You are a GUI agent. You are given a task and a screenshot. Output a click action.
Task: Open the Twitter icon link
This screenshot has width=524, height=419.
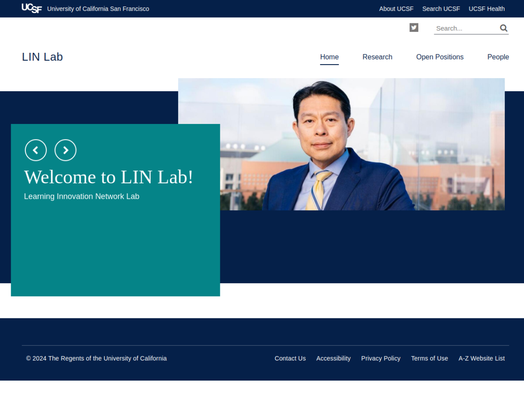click(x=414, y=27)
